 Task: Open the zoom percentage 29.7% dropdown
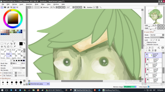(57, 7)
